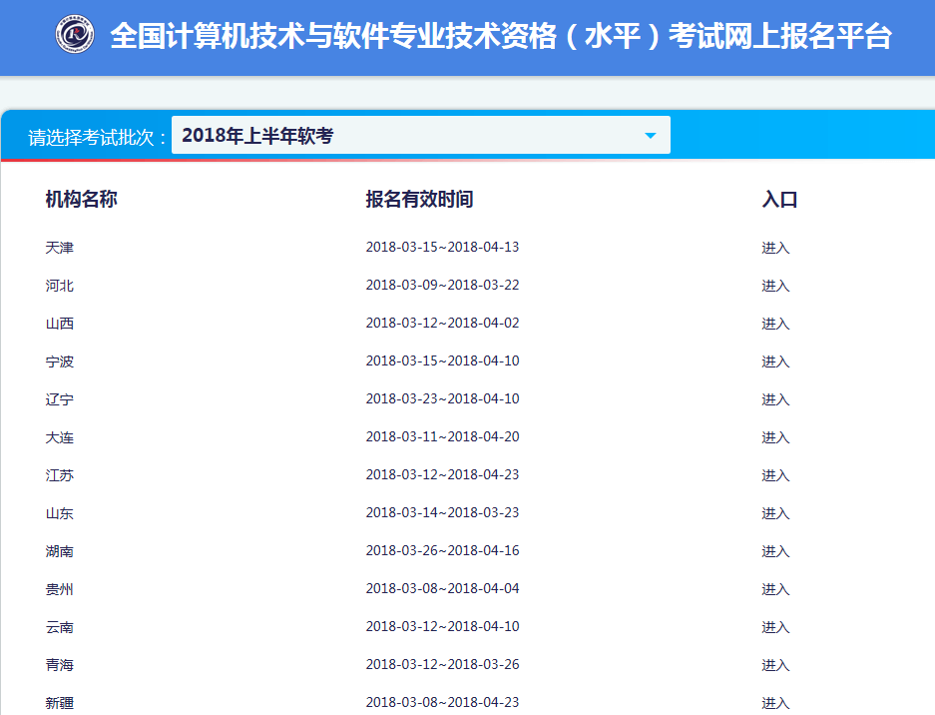
Task: Click 进入 in the 新疆 row
Action: pyautogui.click(x=775, y=703)
